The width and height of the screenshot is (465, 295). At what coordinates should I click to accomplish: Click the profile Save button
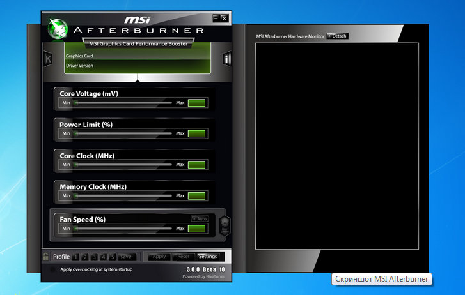pos(127,257)
